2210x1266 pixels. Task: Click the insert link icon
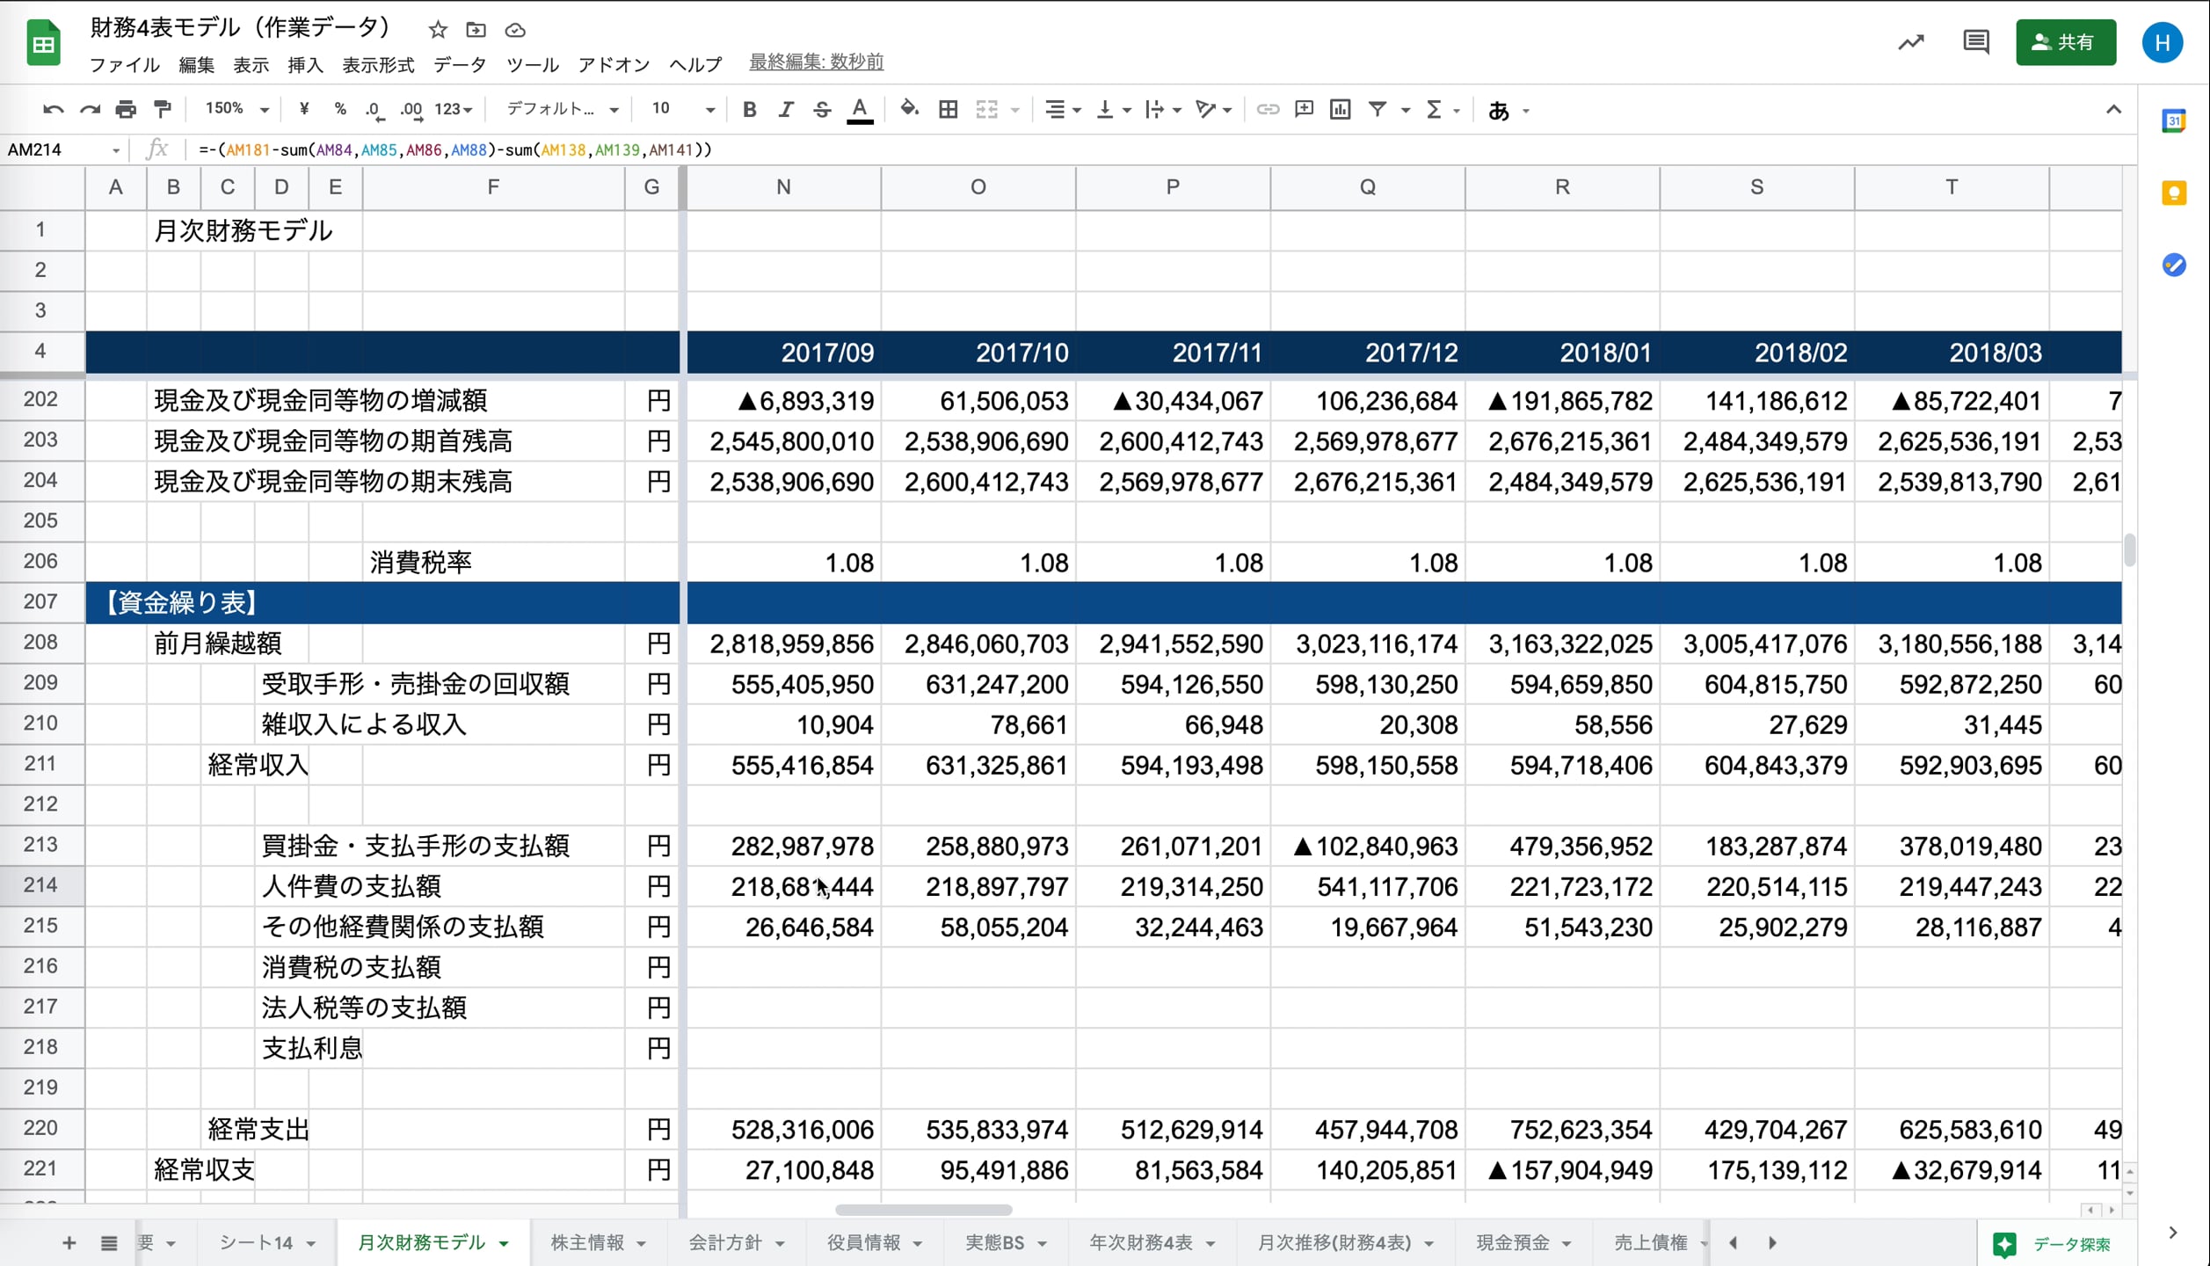(1267, 110)
